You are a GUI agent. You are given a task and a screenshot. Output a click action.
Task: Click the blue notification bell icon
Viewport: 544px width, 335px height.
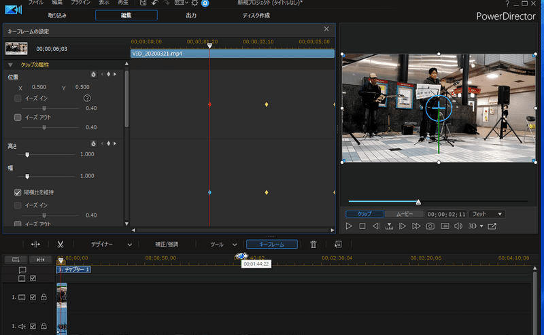point(205,3)
